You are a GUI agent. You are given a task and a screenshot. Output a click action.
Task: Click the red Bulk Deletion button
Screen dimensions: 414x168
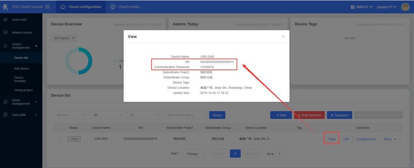click(x=310, y=115)
